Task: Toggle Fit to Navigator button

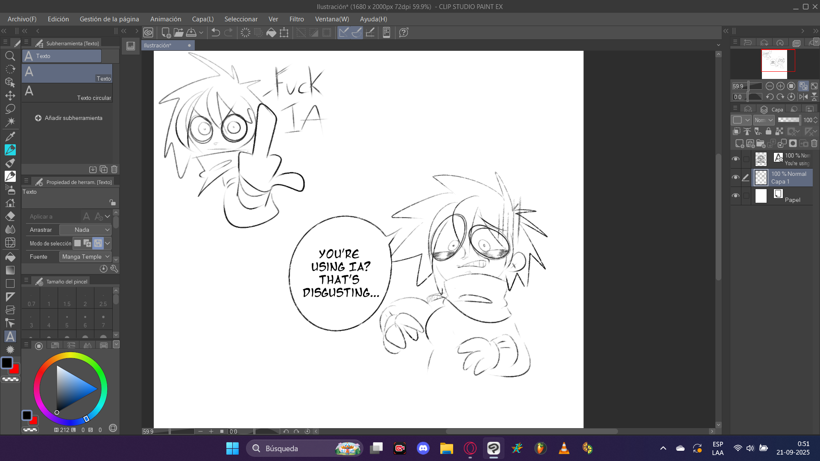Action: (x=803, y=86)
